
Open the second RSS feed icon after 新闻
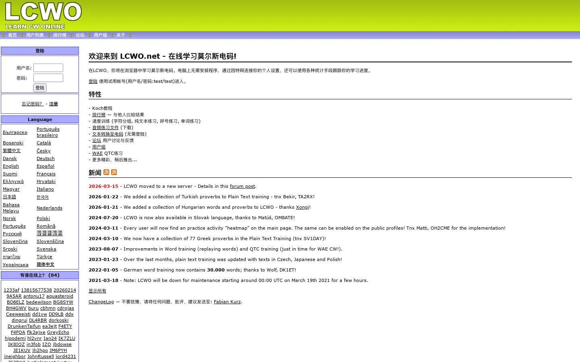pos(114,172)
